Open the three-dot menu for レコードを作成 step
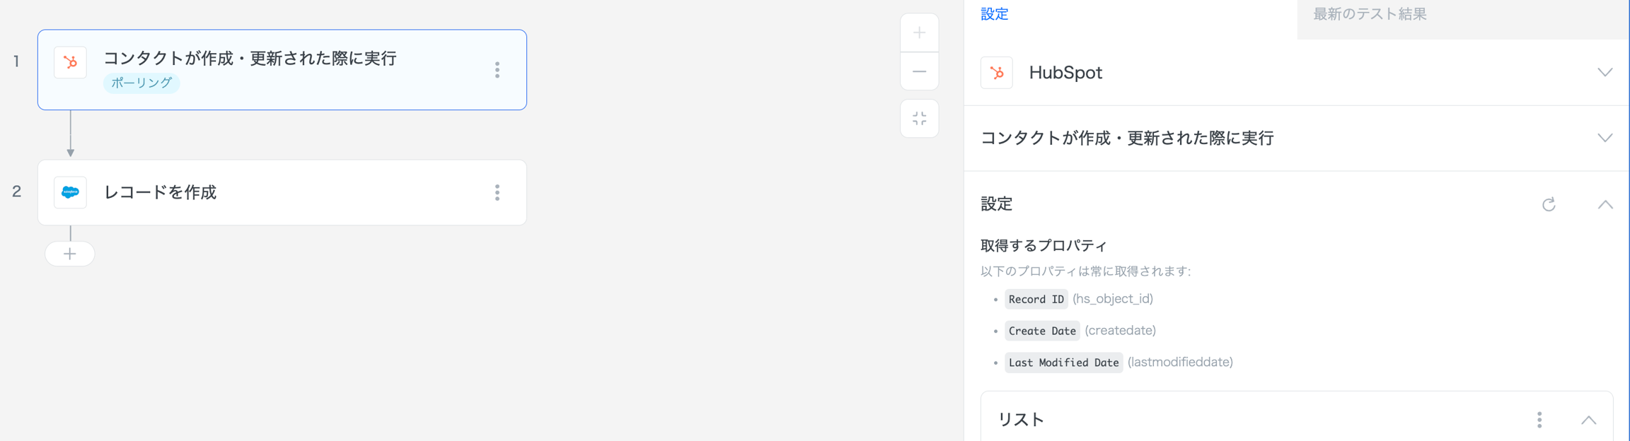The width and height of the screenshot is (1630, 441). pos(497,192)
